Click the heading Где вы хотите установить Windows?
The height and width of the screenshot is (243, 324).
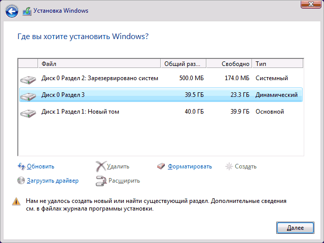click(83, 37)
